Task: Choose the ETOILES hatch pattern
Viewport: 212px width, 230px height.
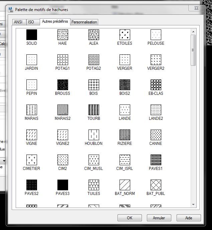Action: (x=125, y=35)
